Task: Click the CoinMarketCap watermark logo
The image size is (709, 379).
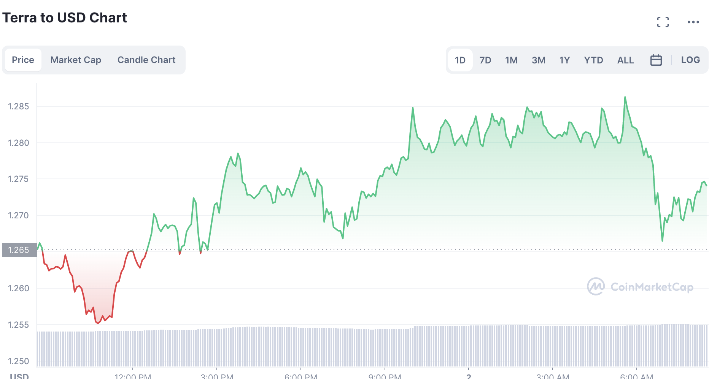Action: [x=640, y=287]
